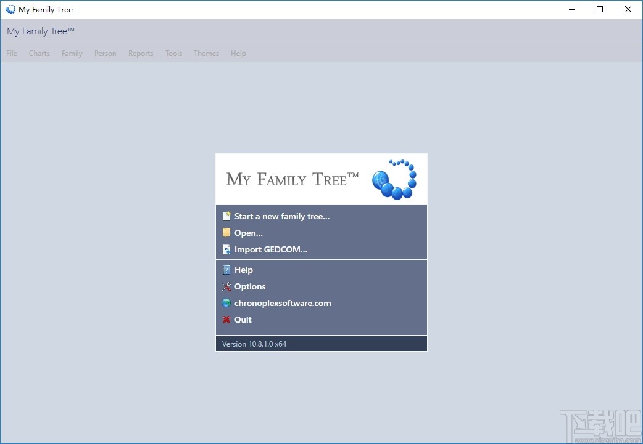Open the Charts menu

pos(39,54)
